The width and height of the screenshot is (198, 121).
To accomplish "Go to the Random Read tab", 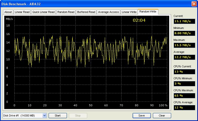I will click(66, 12).
